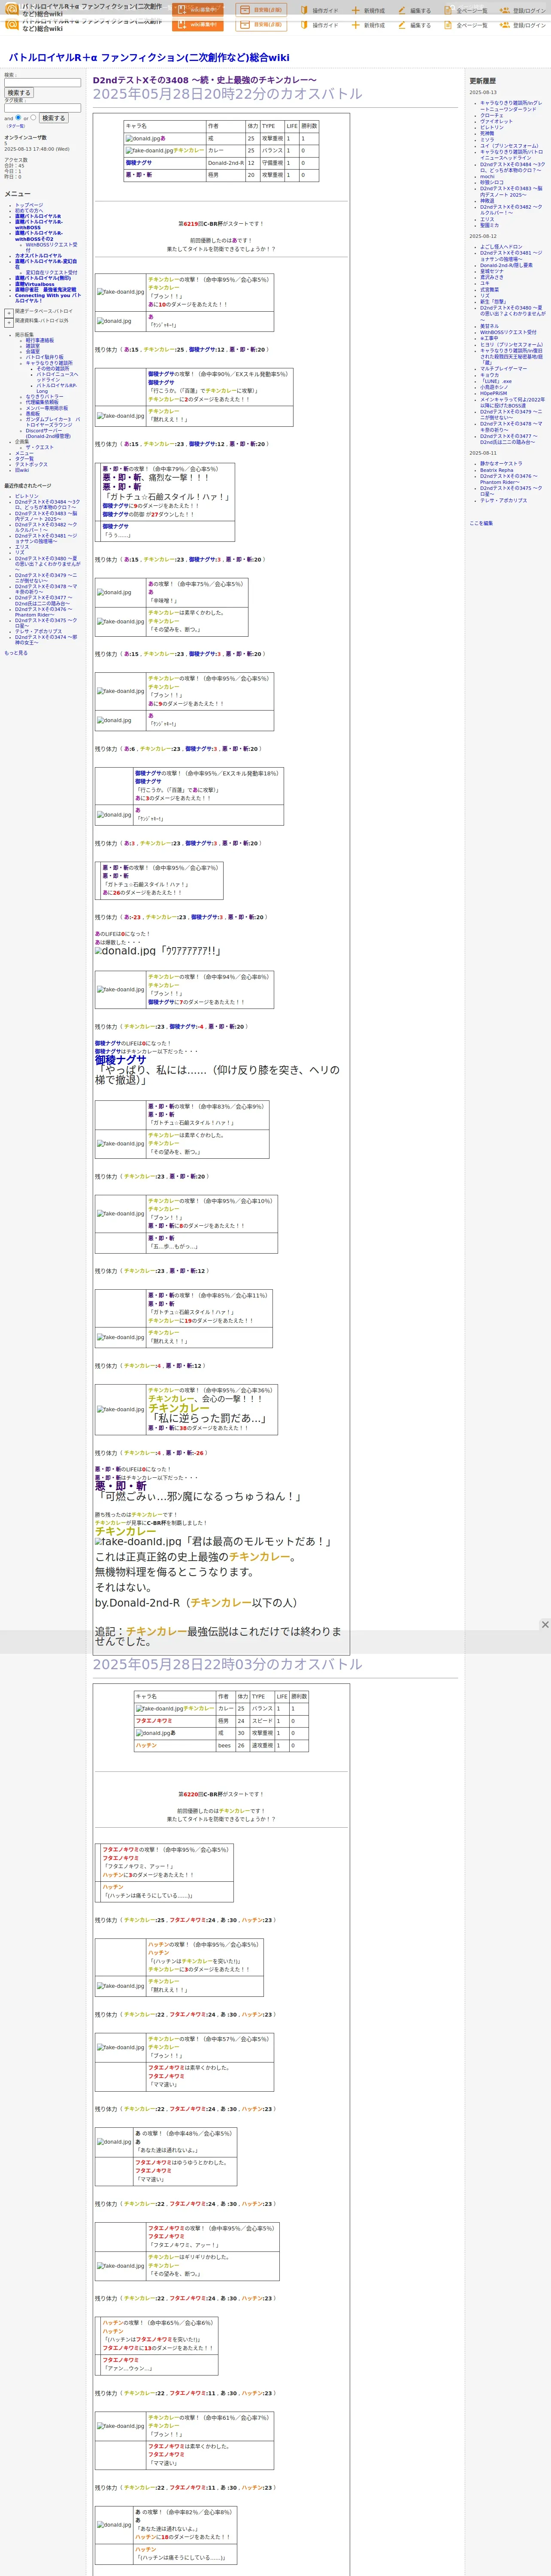This screenshot has width=551, height=2576.
Task: Expand the 関連データベース-バトロイ plus box
Action: [9, 313]
